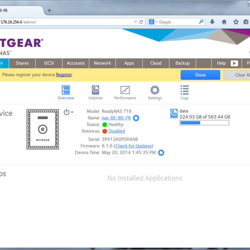Open the nas-6E-B0-F6 name link

pos(116,118)
